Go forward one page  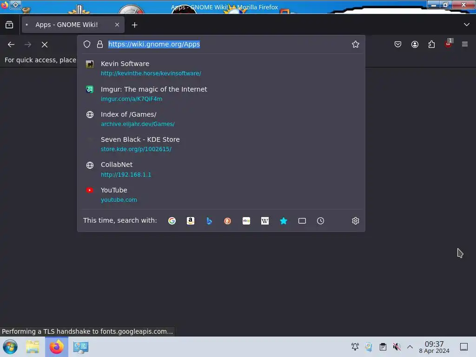tap(28, 45)
